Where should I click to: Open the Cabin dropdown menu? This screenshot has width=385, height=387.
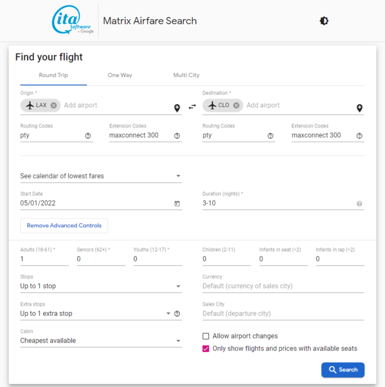[101, 341]
